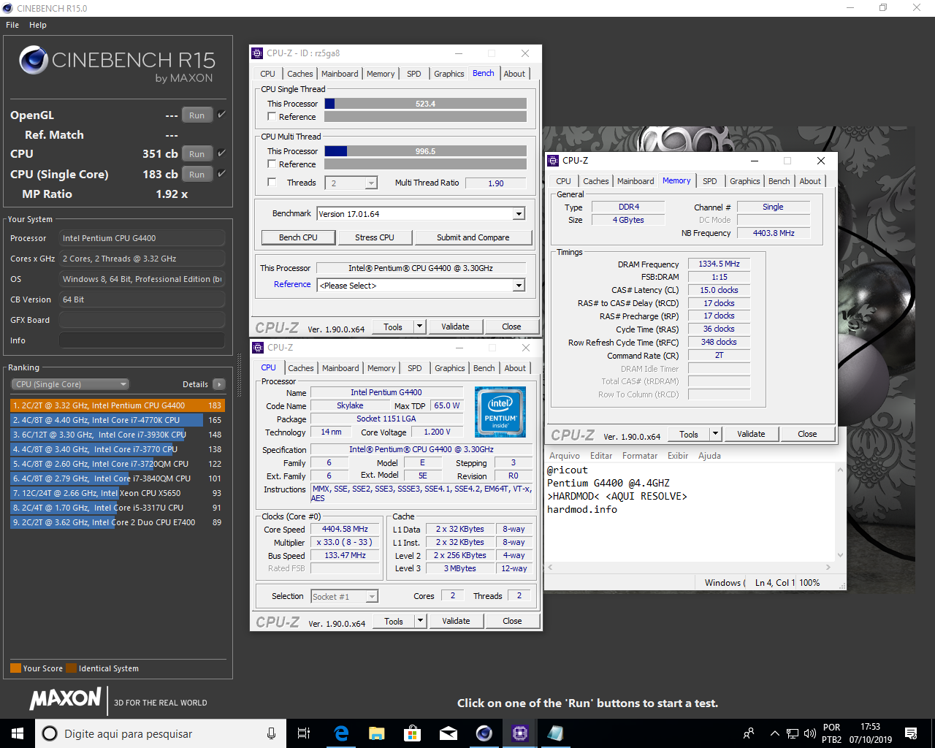
Task: Click the Notepad horizontal scrollbar
Action: (x=689, y=567)
